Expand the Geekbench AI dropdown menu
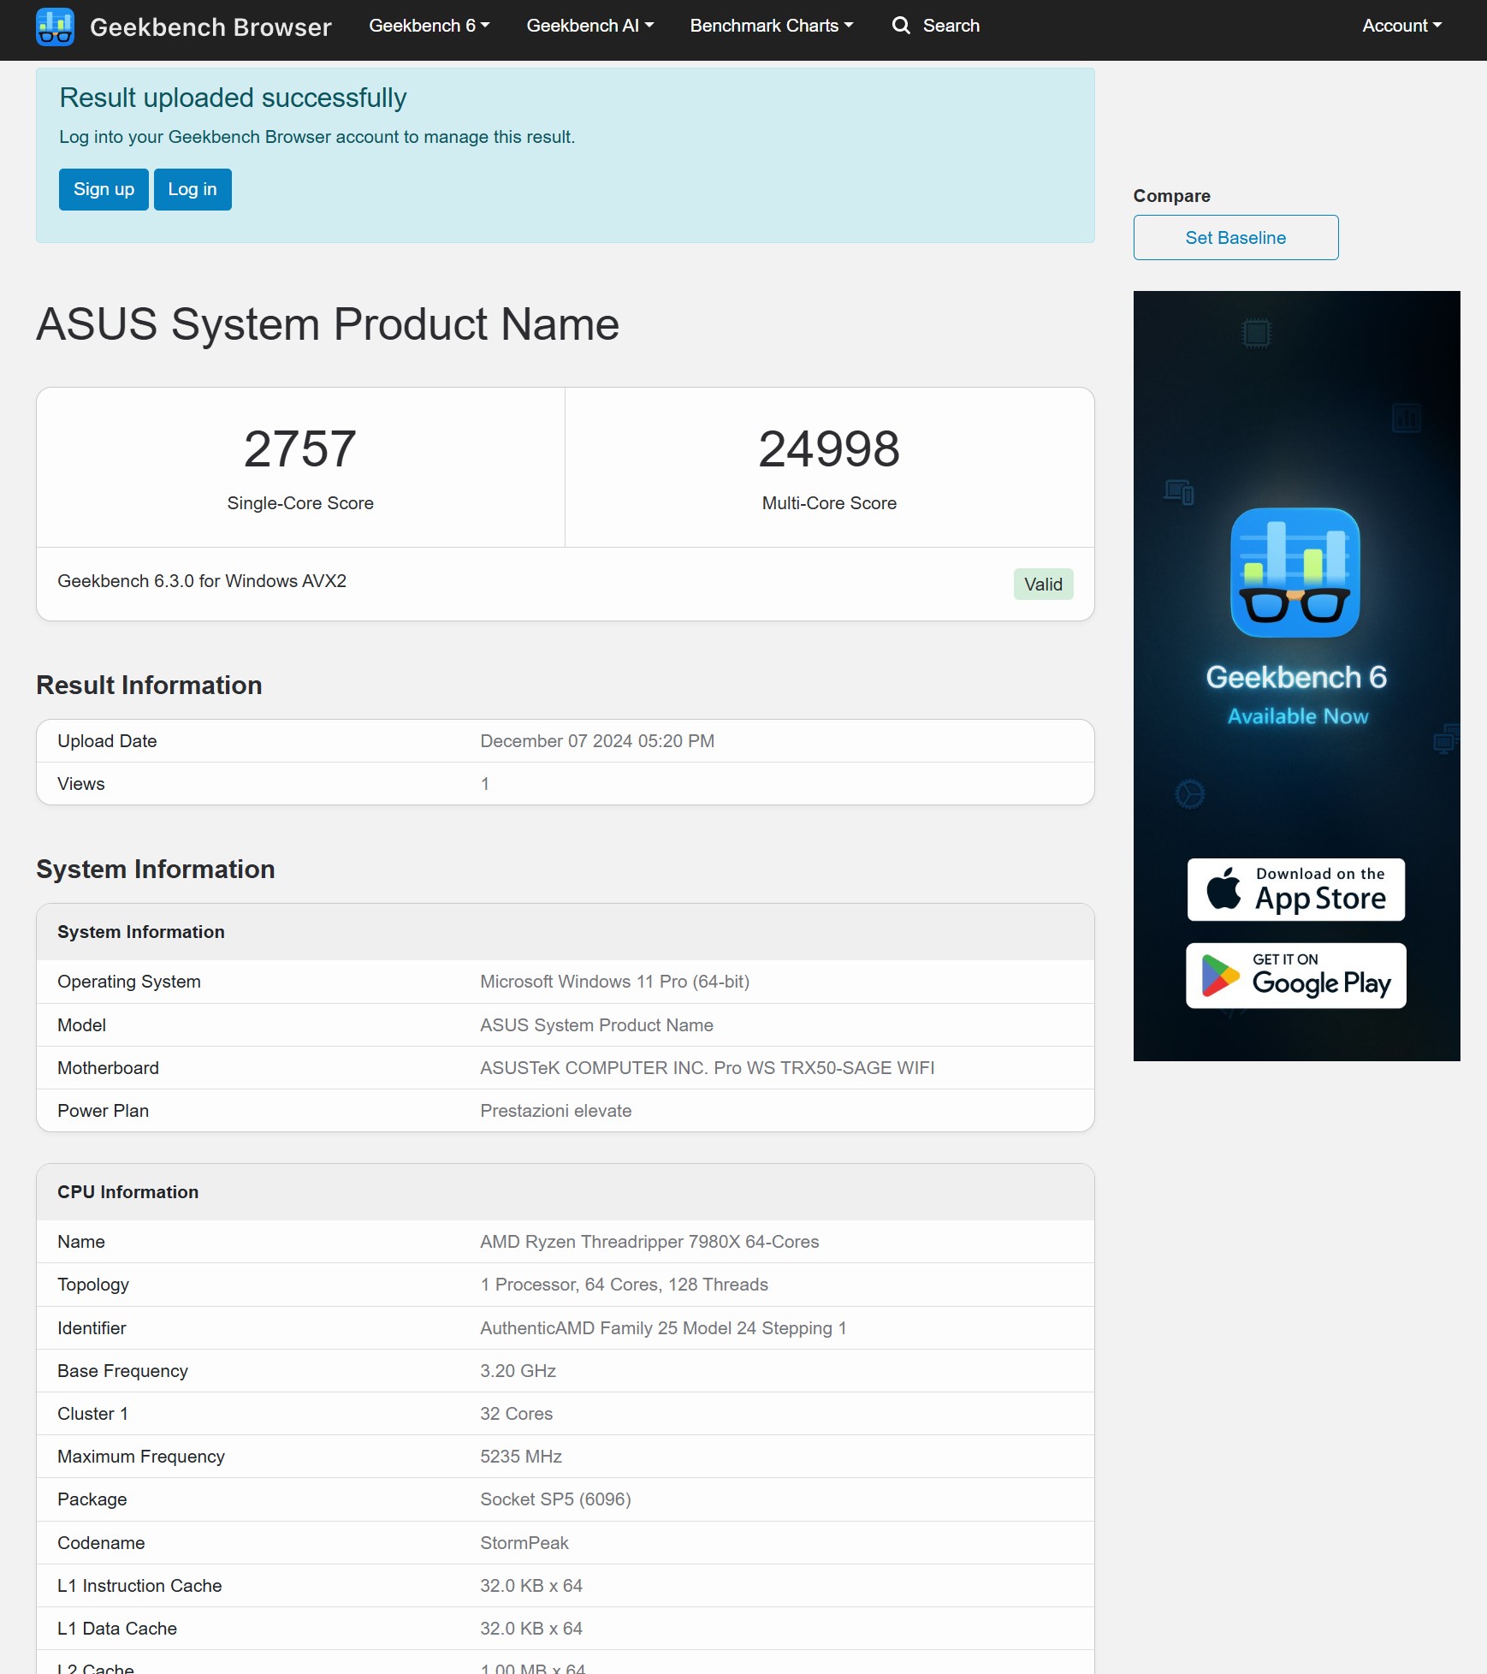 pyautogui.click(x=590, y=26)
